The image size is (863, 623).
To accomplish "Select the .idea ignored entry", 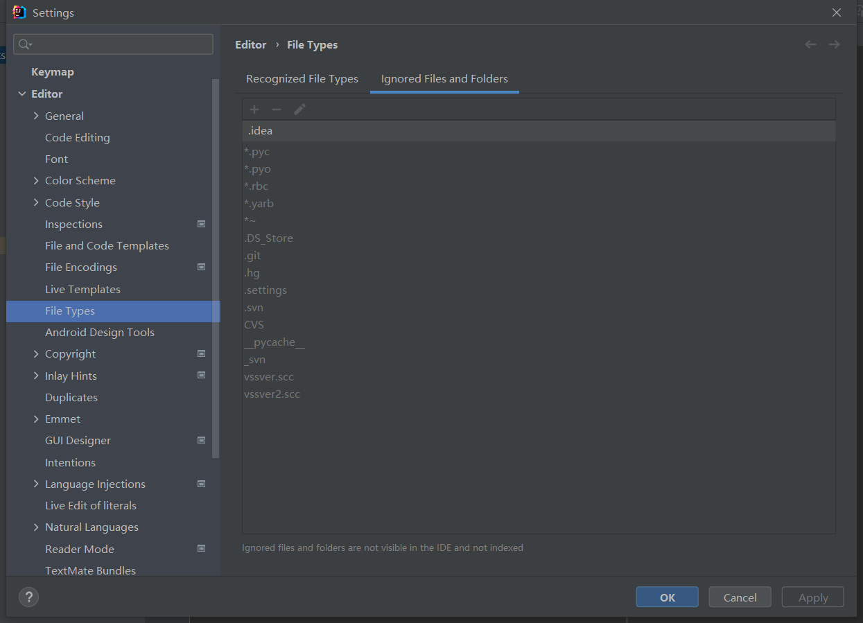I will pyautogui.click(x=539, y=131).
